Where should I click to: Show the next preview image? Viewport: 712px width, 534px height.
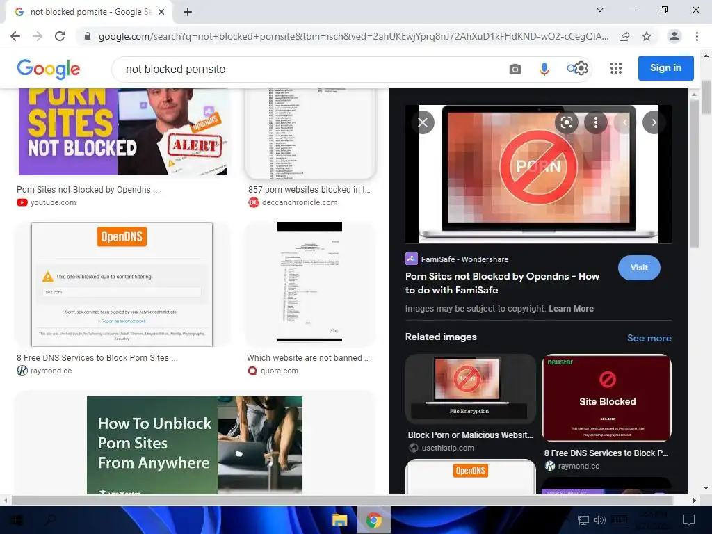pos(654,122)
